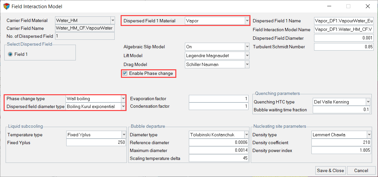This screenshot has width=378, height=177.
Task: Open Dispersed field diameter type dropdown
Action: (123, 107)
